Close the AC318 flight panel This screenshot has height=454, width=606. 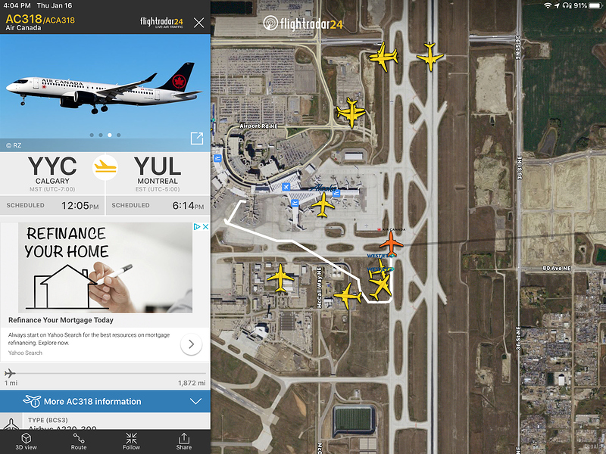click(198, 23)
